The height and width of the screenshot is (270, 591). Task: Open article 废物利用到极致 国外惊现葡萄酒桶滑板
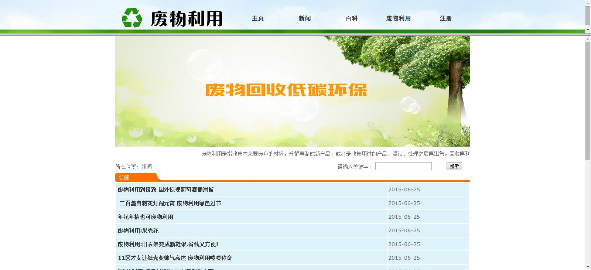pyautogui.click(x=165, y=189)
